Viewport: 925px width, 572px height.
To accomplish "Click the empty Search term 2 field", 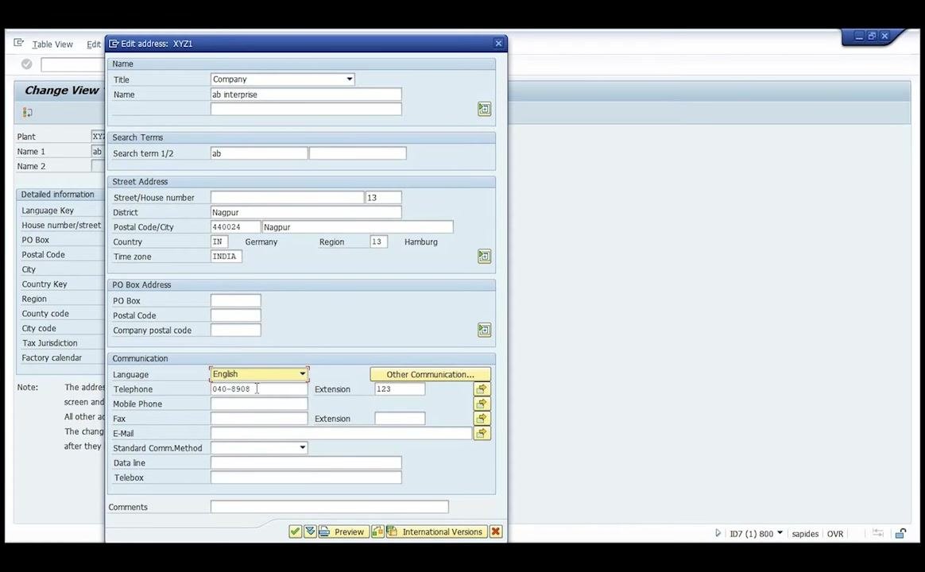I will [x=358, y=153].
